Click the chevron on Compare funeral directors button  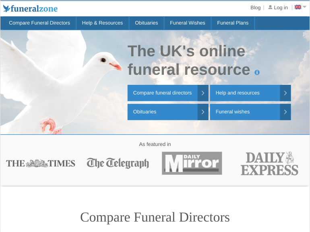click(203, 93)
